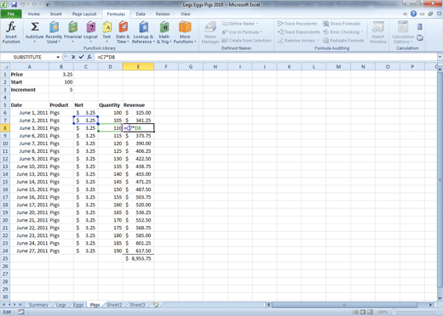Click the fx Insert Function button in formula bar

[x=89, y=57]
